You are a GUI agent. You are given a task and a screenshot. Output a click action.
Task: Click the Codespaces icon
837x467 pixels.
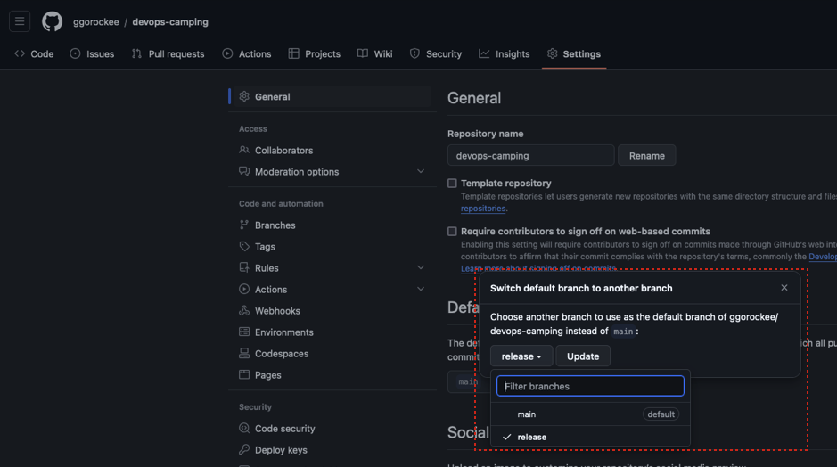pyautogui.click(x=244, y=353)
